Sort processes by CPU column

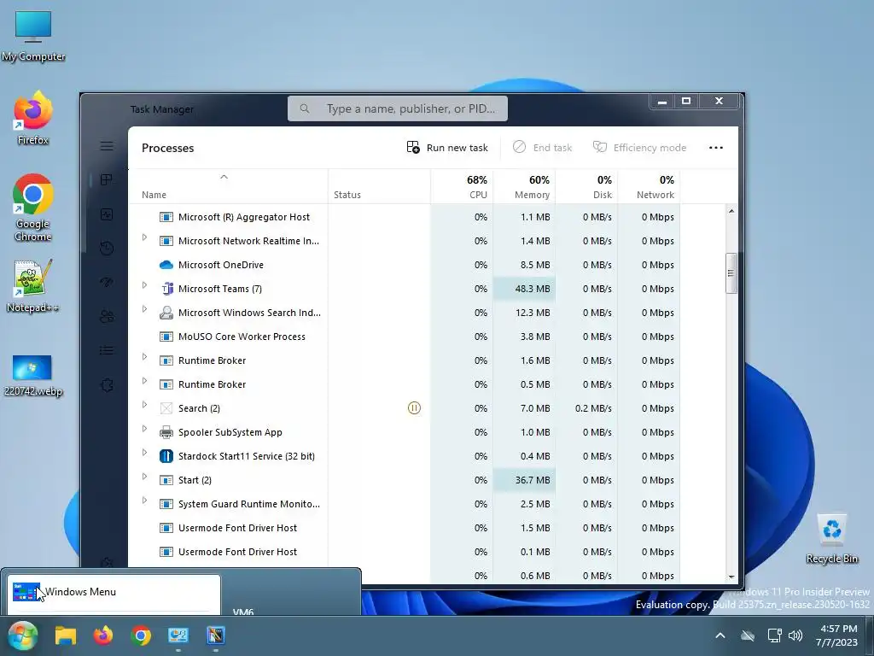(462, 187)
